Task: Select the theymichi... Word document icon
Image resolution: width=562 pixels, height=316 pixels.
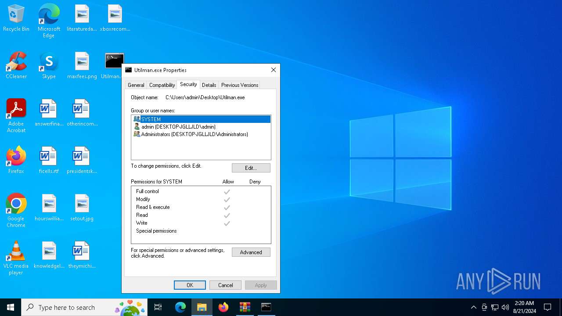Action: (82, 255)
